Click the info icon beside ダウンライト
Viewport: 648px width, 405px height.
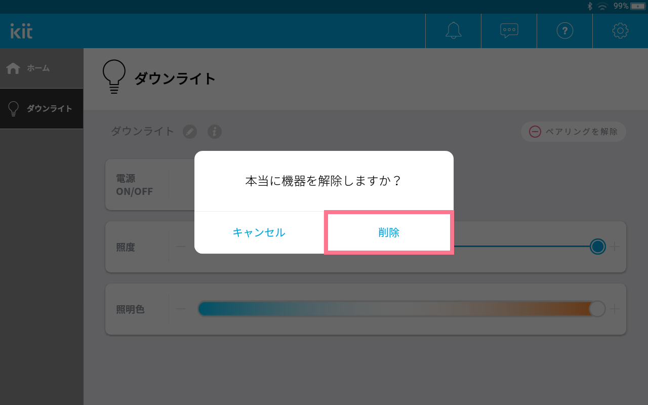pos(215,132)
